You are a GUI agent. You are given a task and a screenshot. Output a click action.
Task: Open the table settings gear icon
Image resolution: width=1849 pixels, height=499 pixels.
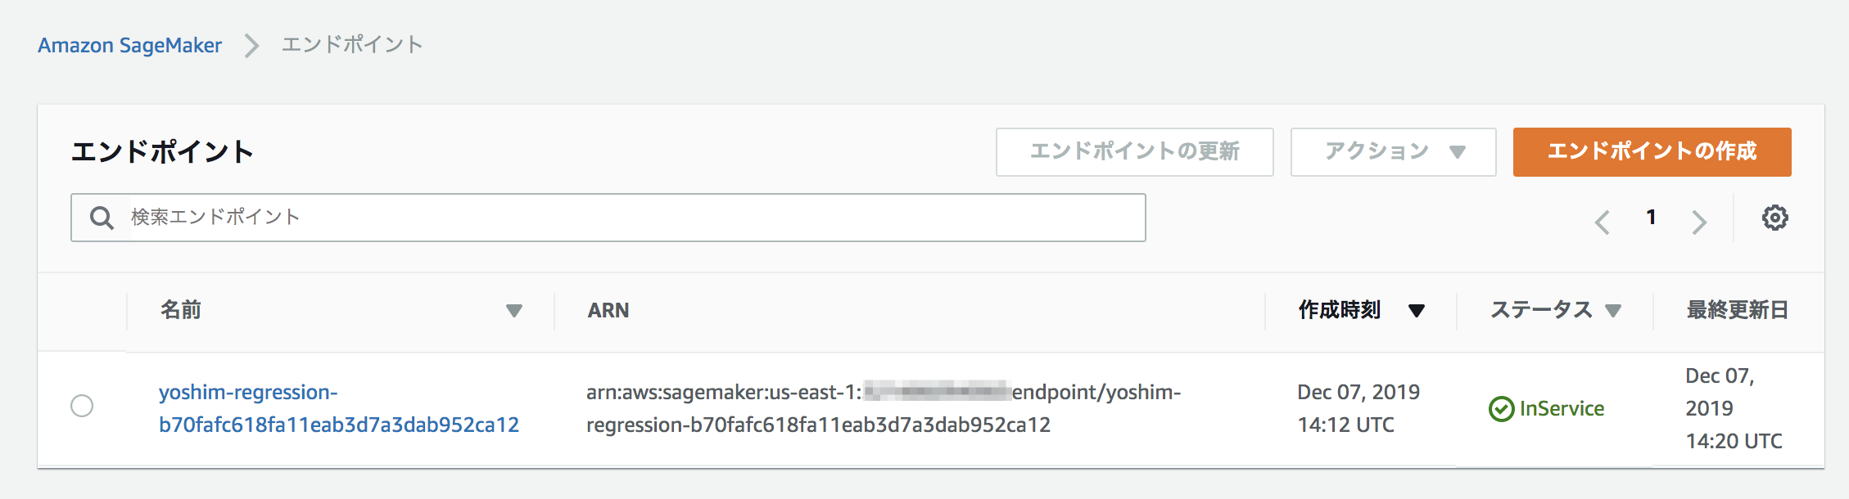tap(1775, 217)
